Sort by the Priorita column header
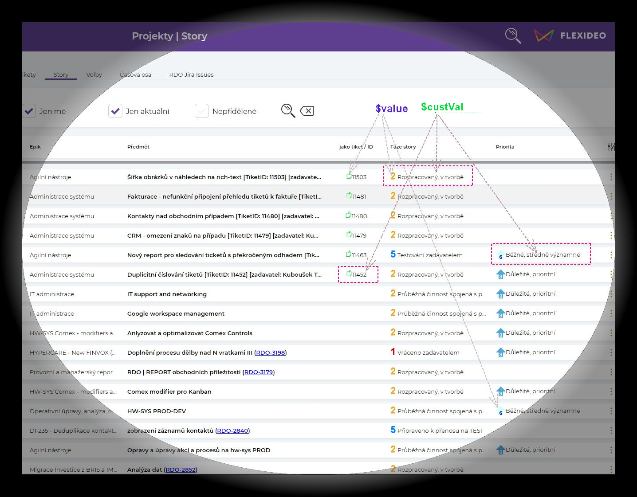637x497 pixels. point(505,147)
